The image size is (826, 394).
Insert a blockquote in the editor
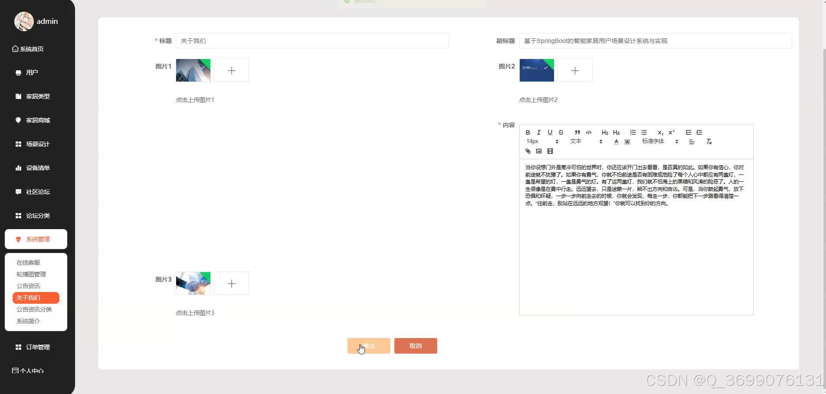coord(577,132)
